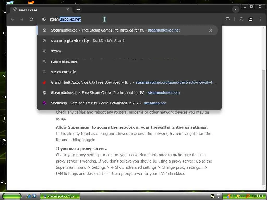Open the profile avatar menu
Viewport: 267px width, 200px height.
click(x=251, y=19)
